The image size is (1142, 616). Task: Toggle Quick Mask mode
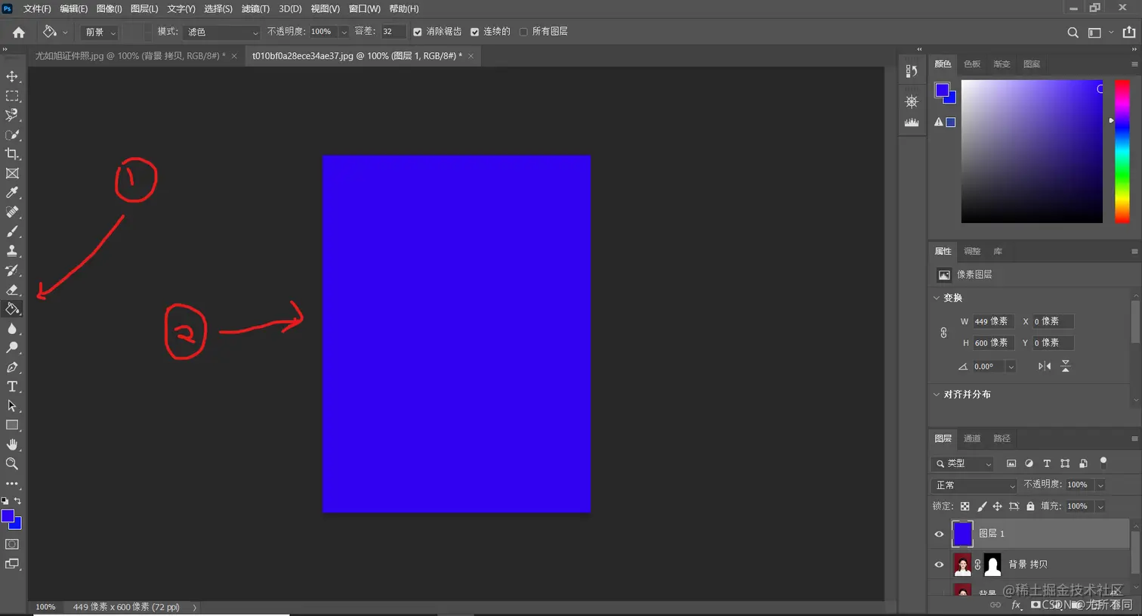[x=12, y=544]
